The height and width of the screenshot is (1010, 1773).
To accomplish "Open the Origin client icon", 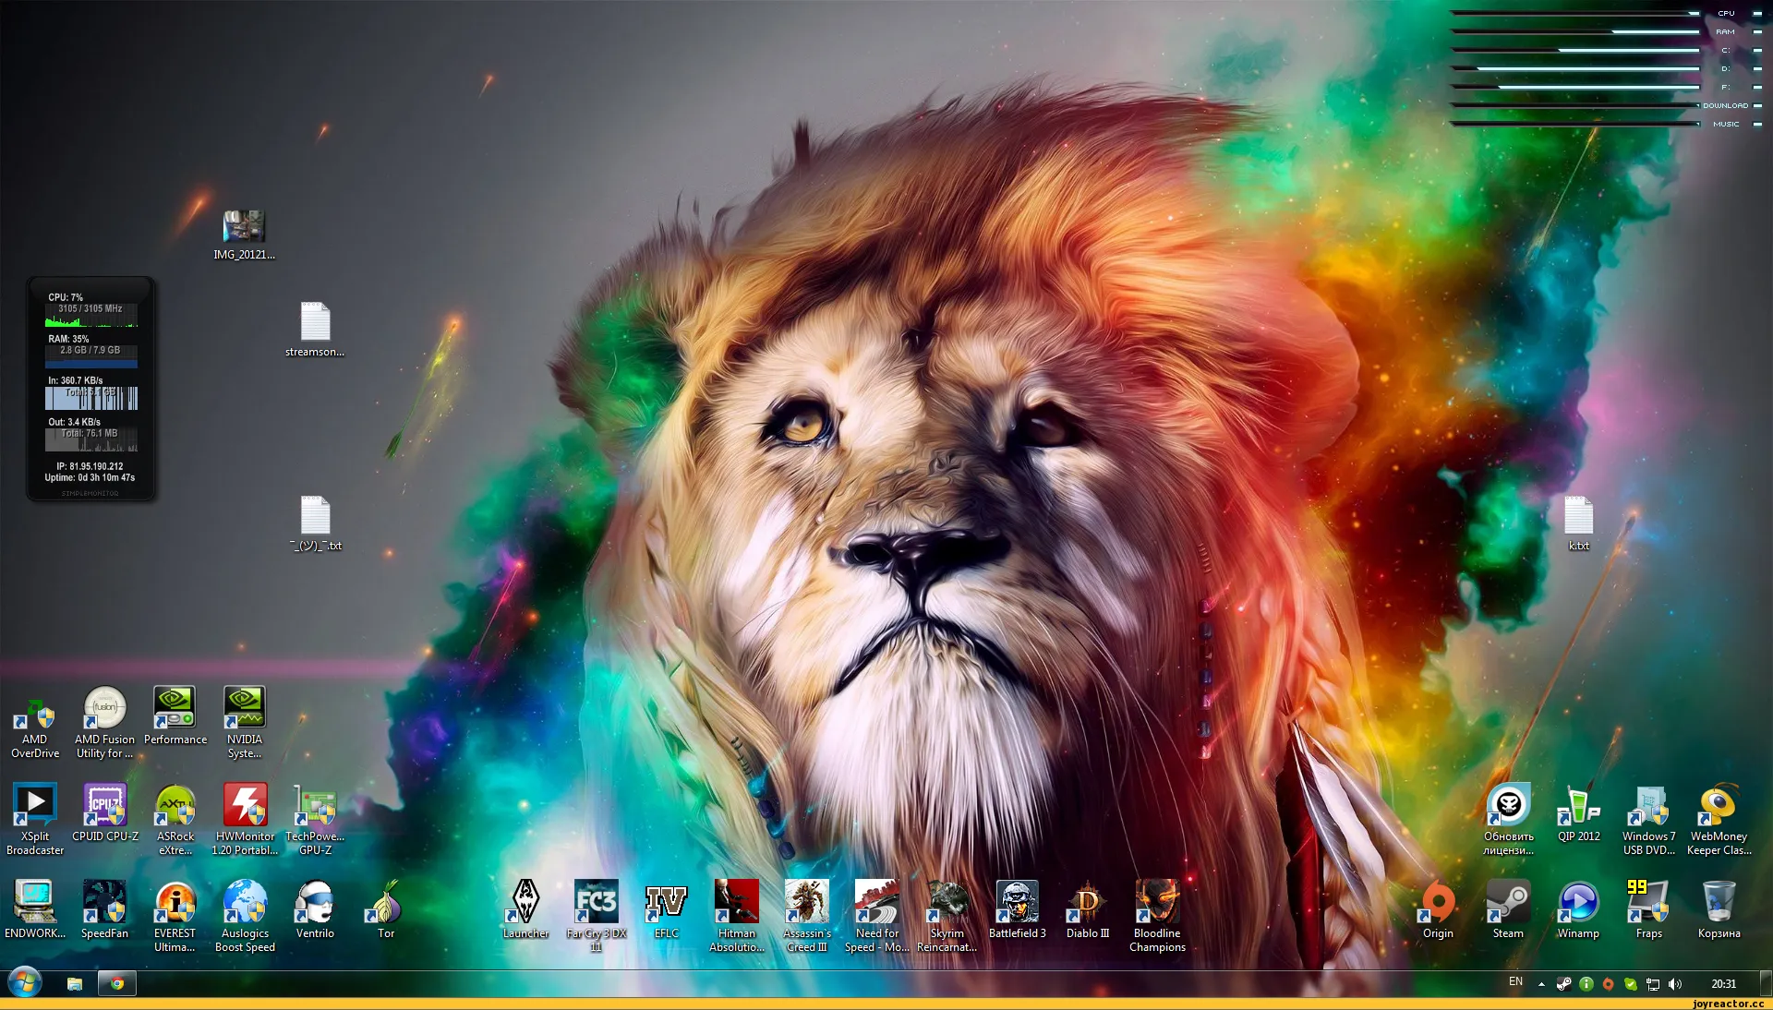I will [1438, 909].
